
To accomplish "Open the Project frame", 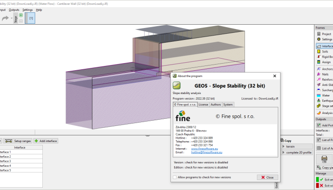I will 324,34.
